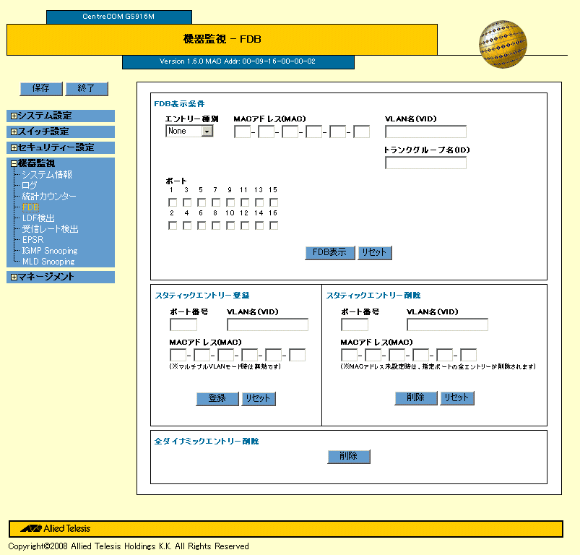
Task: Focus first MAC octet in FDB表示条件
Action: click(x=242, y=132)
